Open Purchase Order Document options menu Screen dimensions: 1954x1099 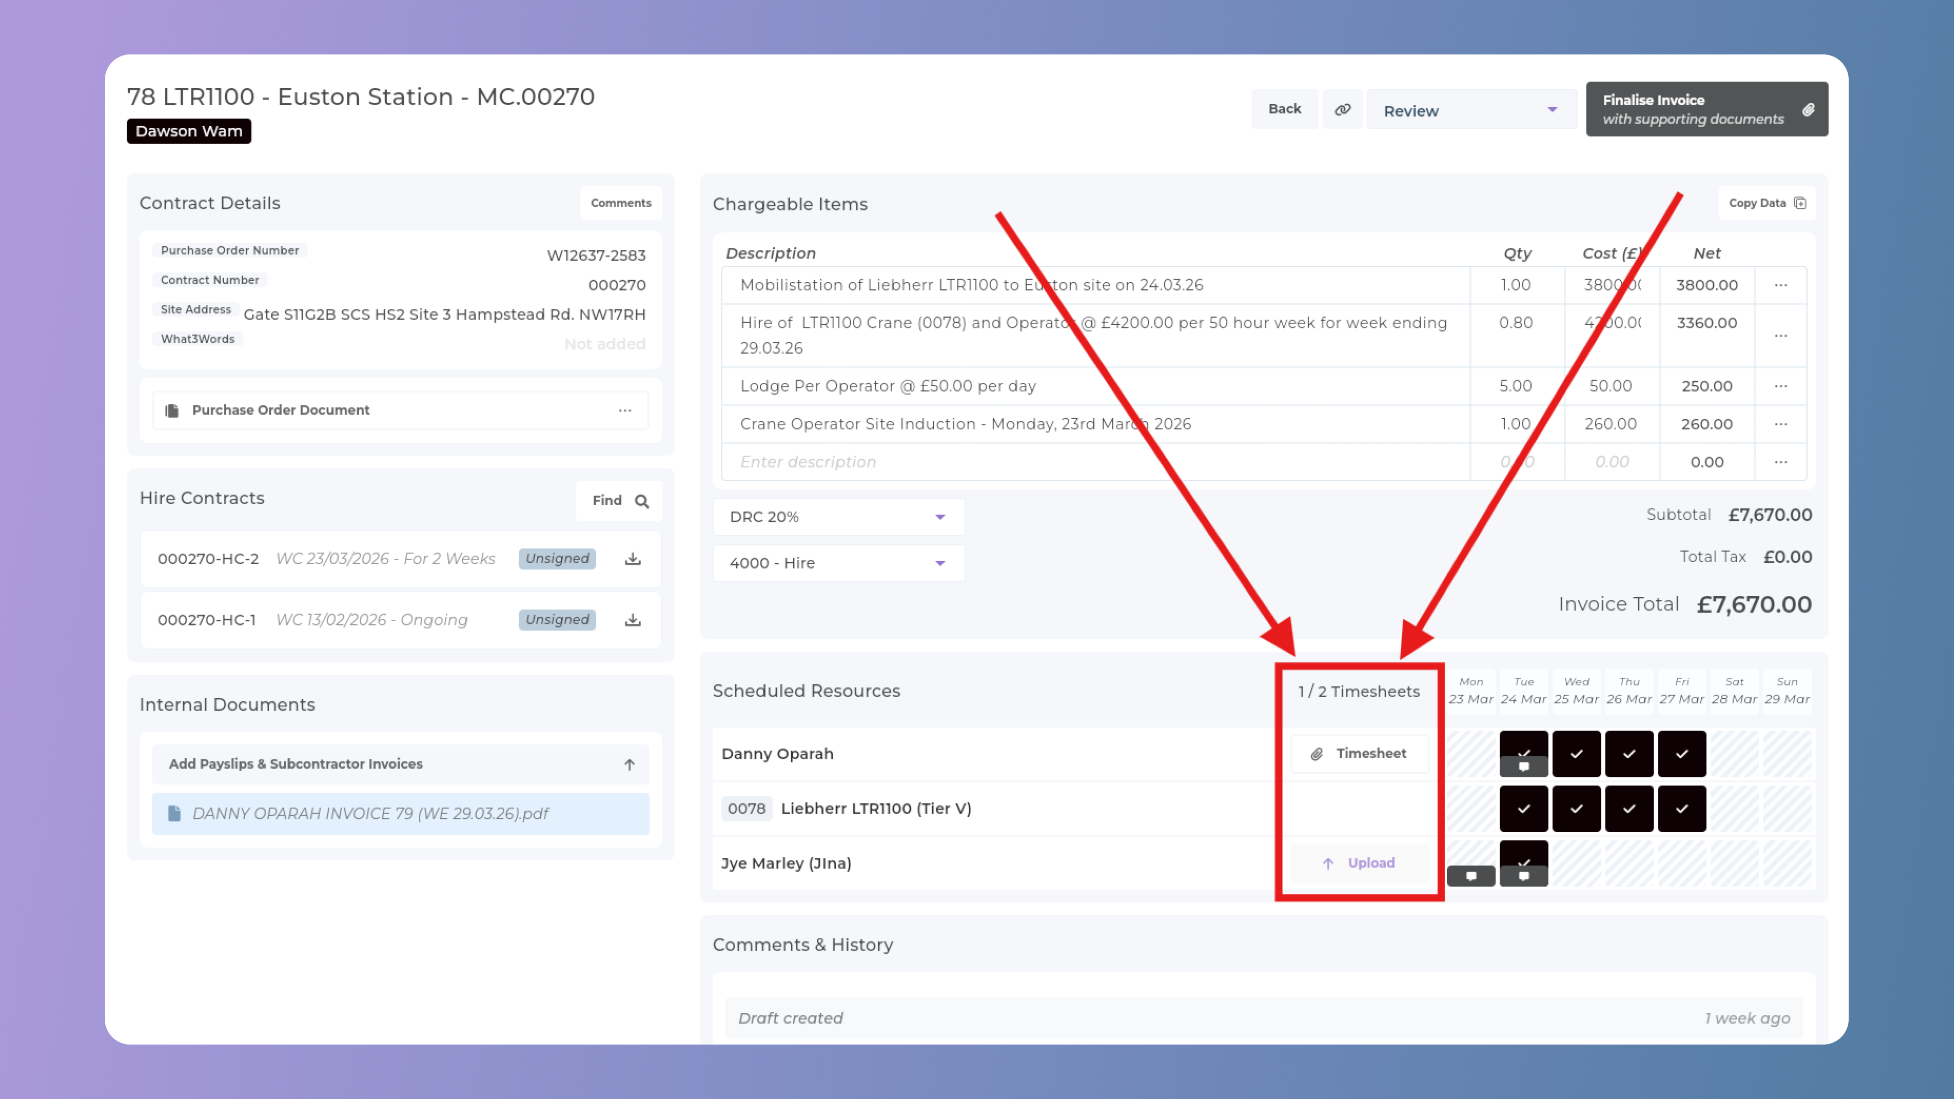[x=624, y=410]
